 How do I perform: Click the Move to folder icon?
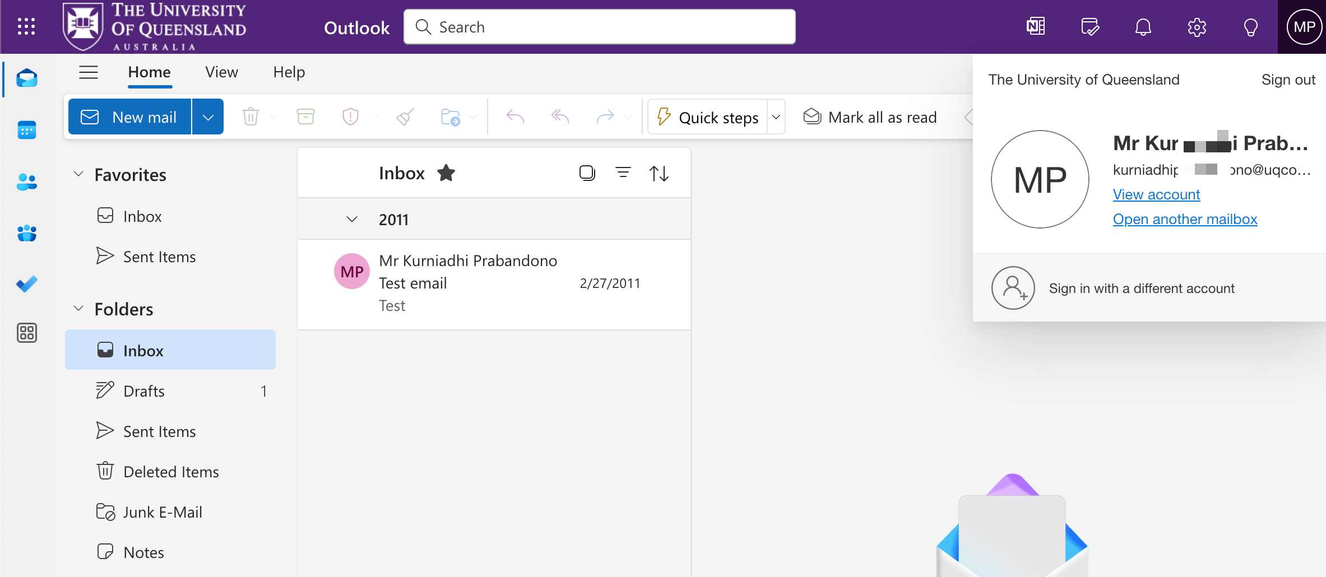(x=450, y=117)
